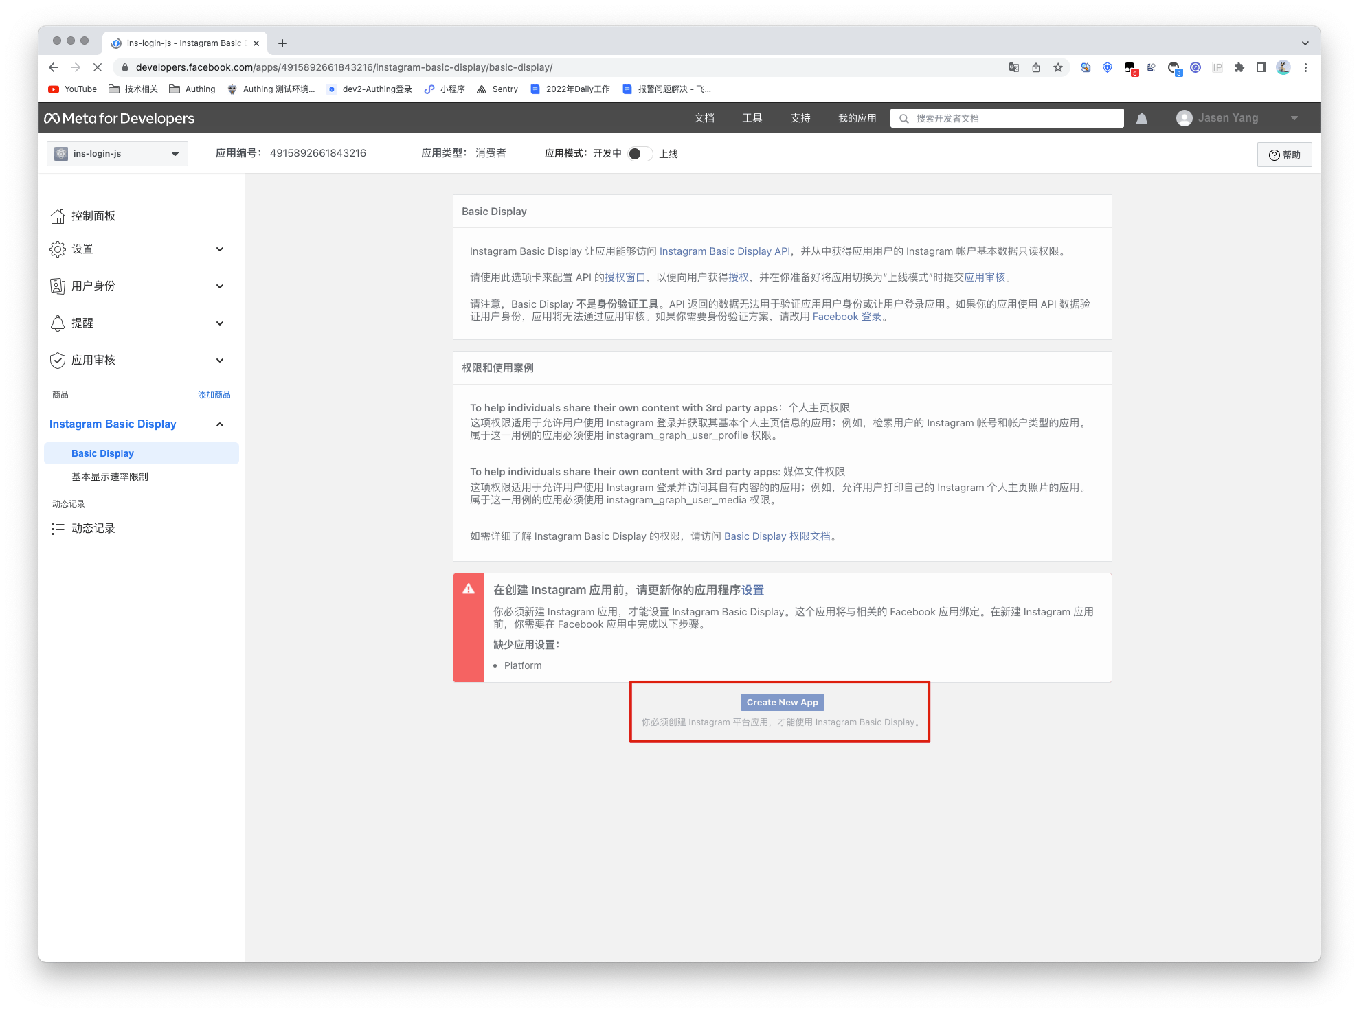Click the page share icon in address bar
Viewport: 1359px width, 1013px height.
(x=1036, y=67)
